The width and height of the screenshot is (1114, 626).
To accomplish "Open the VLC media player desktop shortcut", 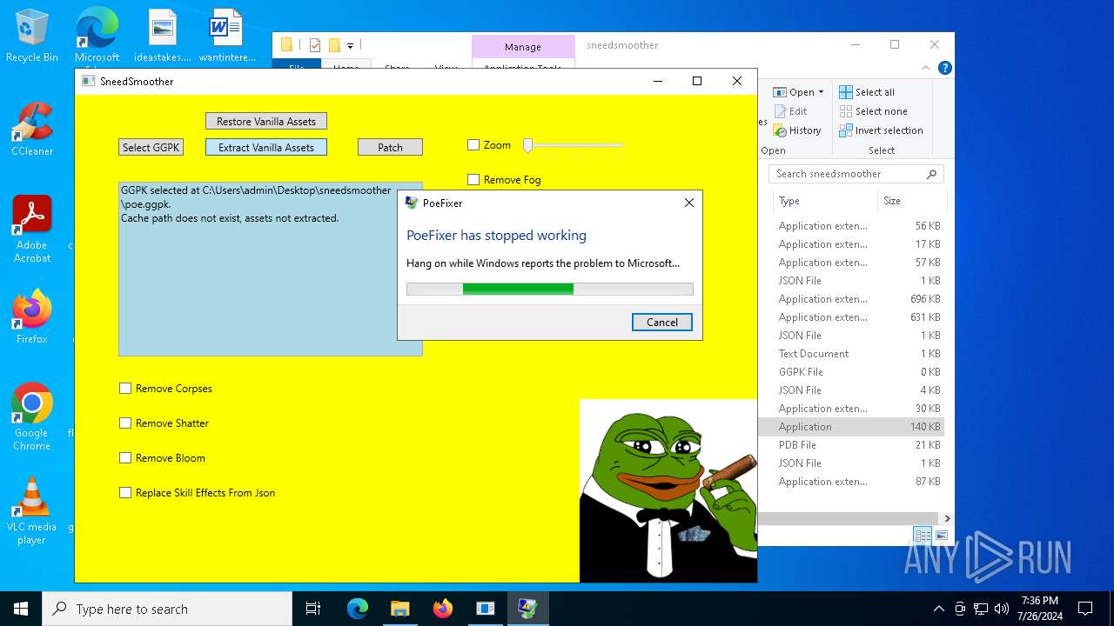I will click(32, 510).
